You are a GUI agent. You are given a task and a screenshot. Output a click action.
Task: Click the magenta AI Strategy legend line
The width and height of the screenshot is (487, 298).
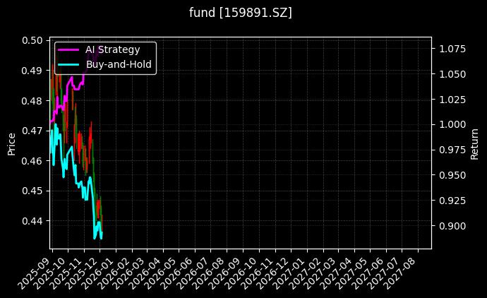[x=68, y=49]
